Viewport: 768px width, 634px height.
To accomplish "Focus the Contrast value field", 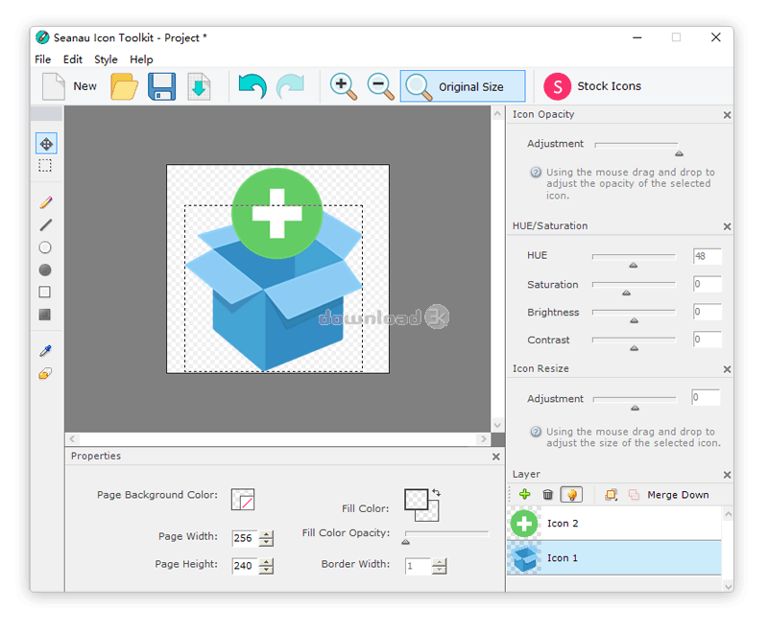I will coord(708,340).
